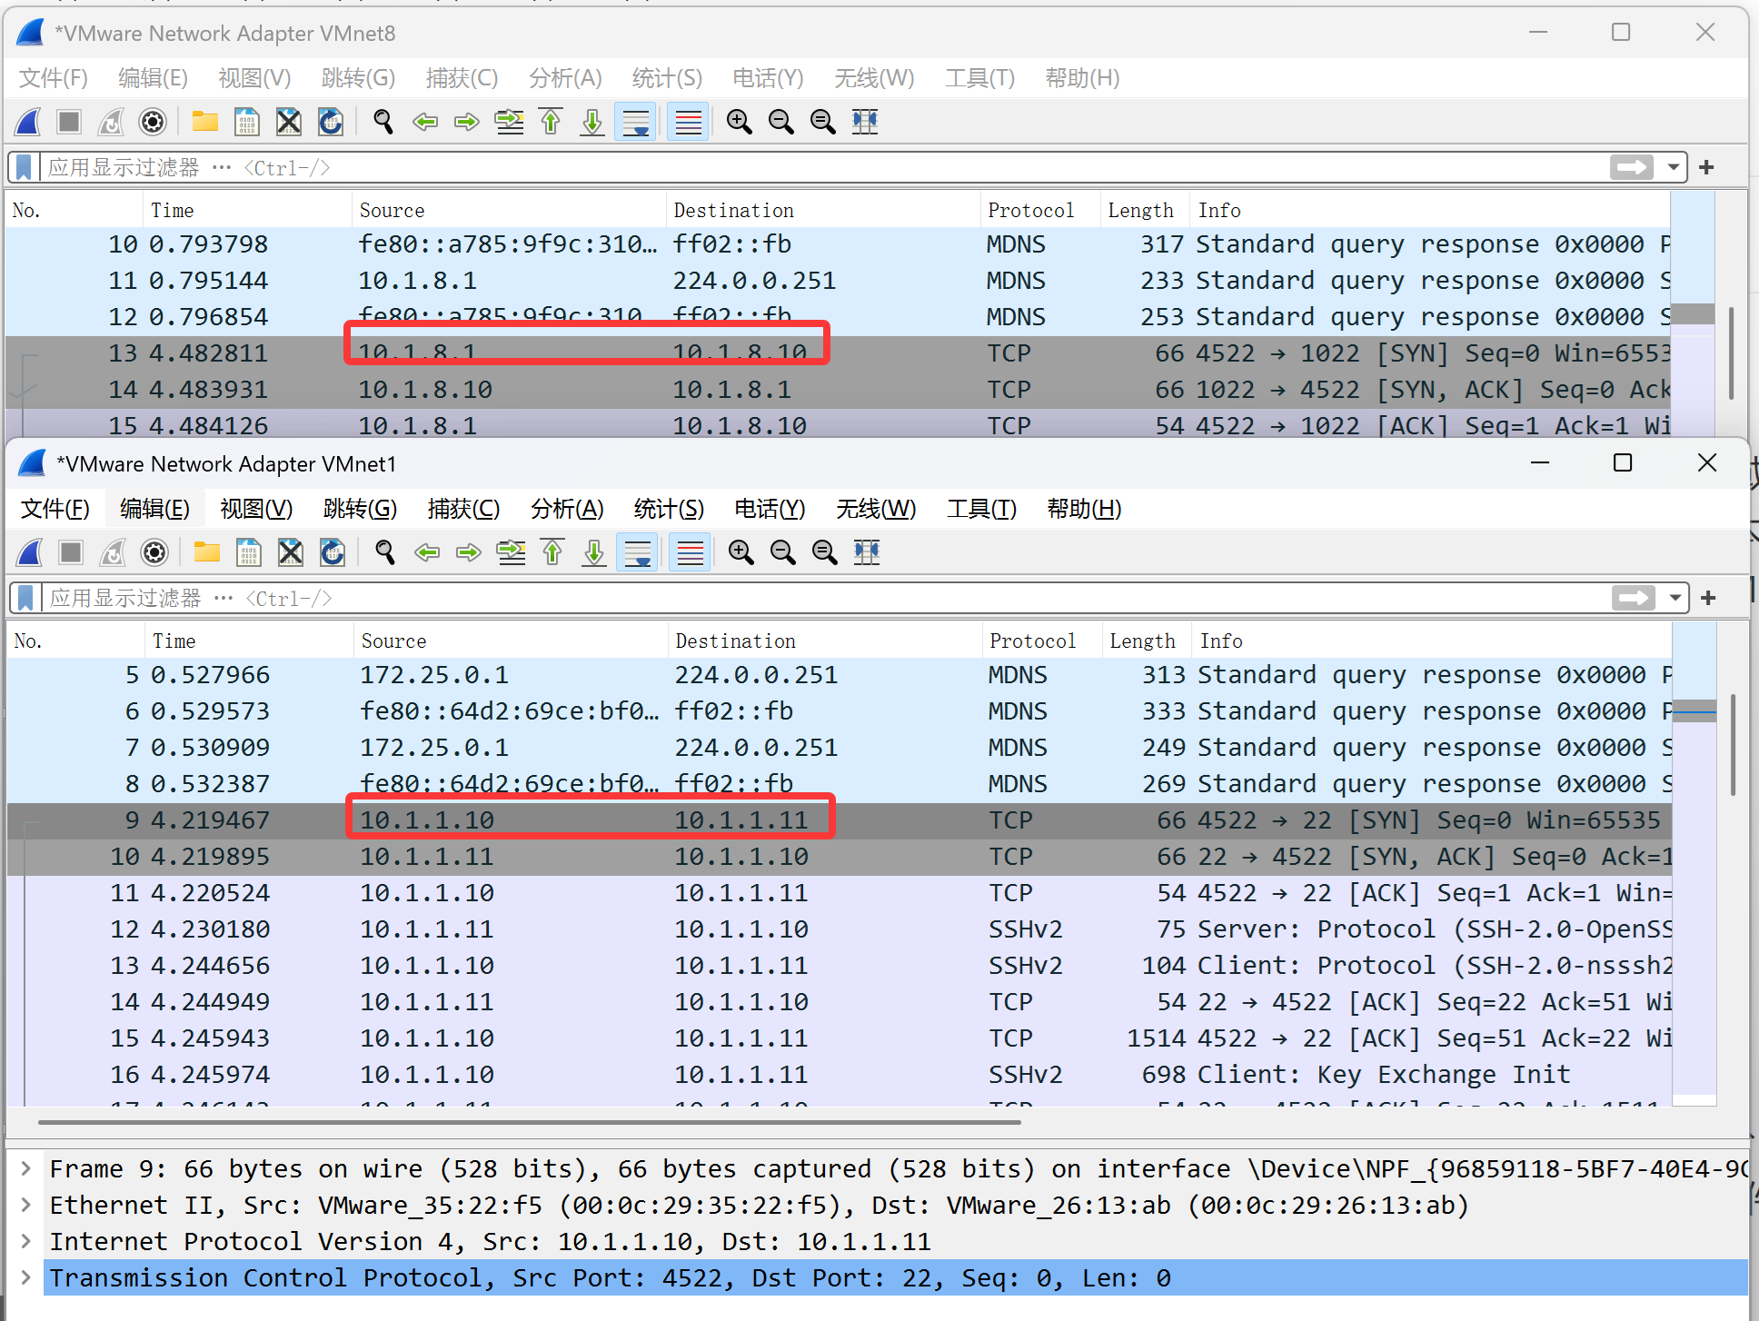Toggle colorize packet list in VMnet8 toolbar
Viewport: 1759px width, 1321px height.
pyautogui.click(x=689, y=122)
